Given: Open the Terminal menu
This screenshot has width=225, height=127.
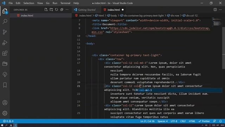Looking at the screenshot, I should pos(65,3).
